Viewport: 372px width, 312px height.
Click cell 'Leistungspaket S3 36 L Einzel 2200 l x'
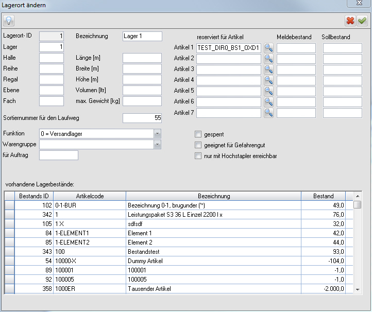coord(213,215)
